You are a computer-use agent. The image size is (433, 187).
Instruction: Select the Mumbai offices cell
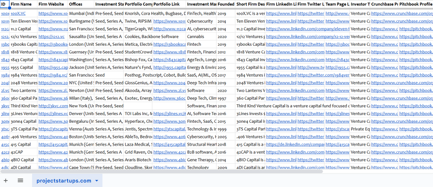[x=81, y=13]
